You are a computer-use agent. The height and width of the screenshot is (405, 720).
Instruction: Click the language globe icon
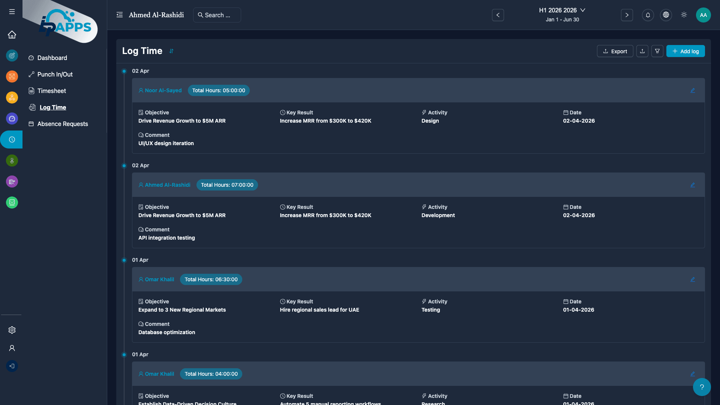click(x=666, y=15)
